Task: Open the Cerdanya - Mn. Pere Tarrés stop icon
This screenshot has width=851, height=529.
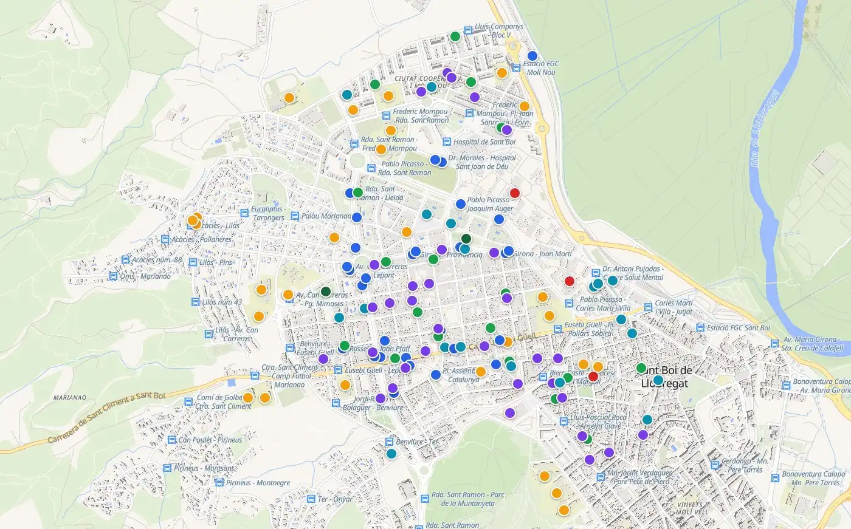Action: (x=715, y=466)
